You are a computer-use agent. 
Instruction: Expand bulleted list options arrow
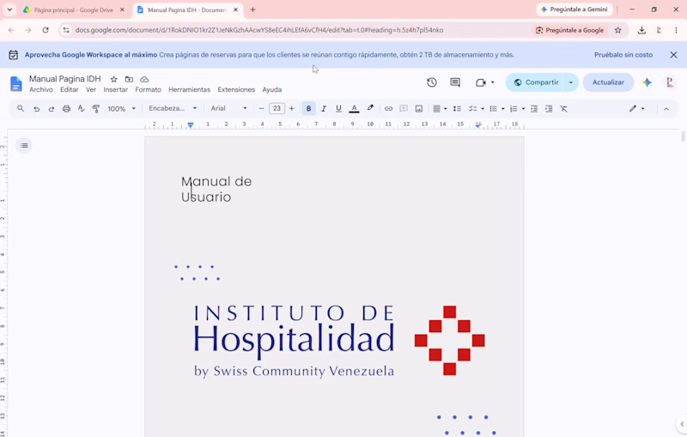click(x=503, y=108)
